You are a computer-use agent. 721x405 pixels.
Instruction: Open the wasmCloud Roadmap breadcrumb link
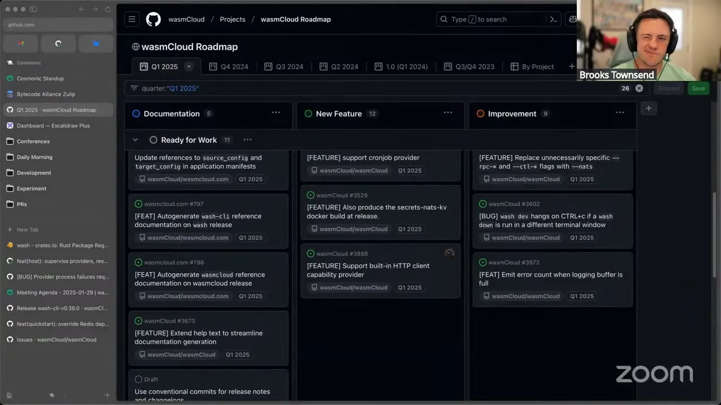[296, 19]
